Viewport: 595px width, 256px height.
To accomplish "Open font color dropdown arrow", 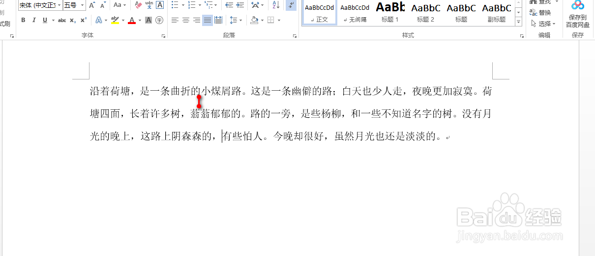I will (x=140, y=20).
